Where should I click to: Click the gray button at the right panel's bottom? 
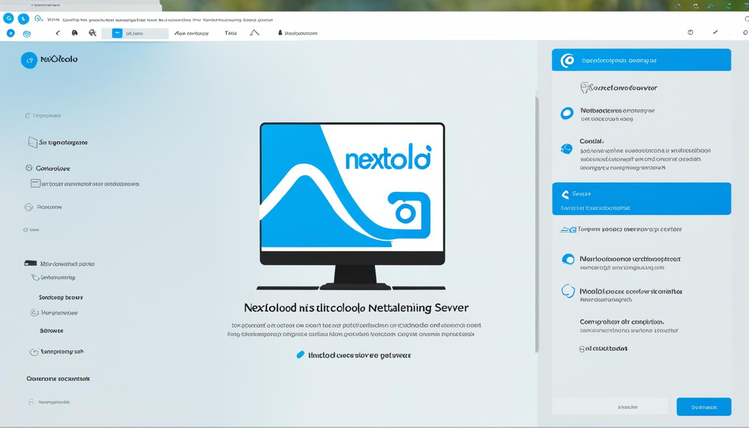point(610,406)
